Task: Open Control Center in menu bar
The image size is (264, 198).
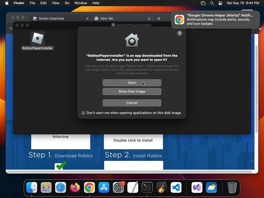Action: (x=220, y=3)
